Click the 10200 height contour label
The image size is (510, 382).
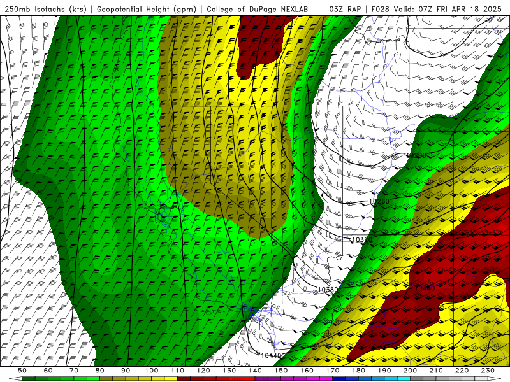(417, 155)
